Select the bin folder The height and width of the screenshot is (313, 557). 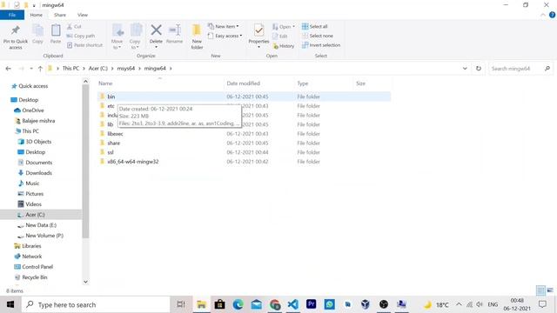point(244,97)
